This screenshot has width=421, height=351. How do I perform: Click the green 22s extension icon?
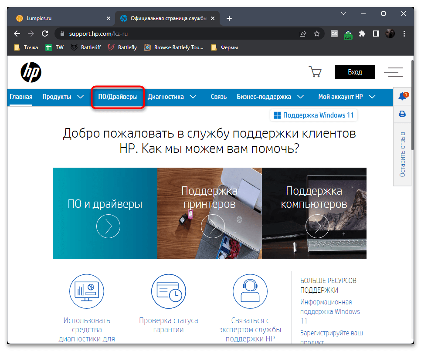[348, 34]
